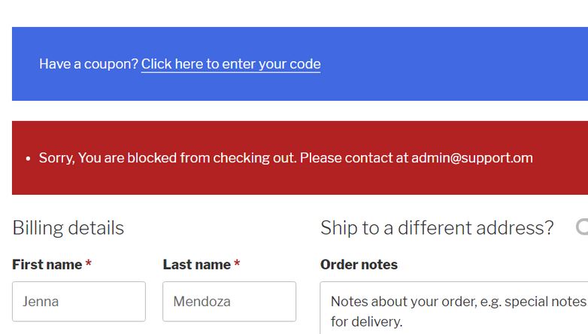
Task: Click the 'blocked from checking out' error text
Action: (211, 158)
